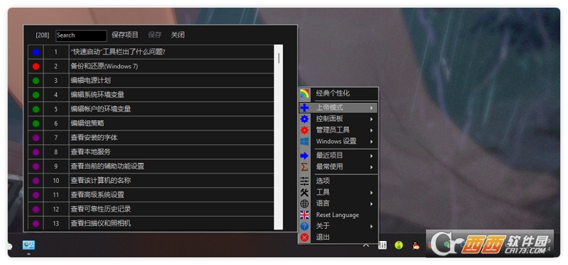Viewport: 568px width, 265px height.
Task: Expand the 语言 submenu arrow
Action: (x=371, y=204)
